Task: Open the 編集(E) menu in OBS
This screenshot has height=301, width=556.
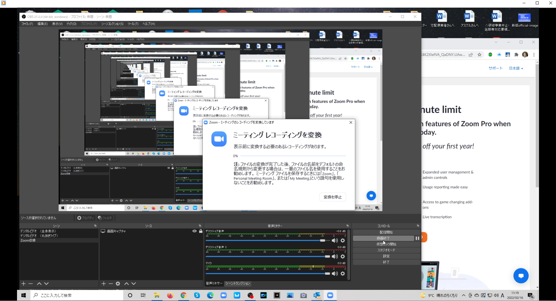Action: coord(43,24)
